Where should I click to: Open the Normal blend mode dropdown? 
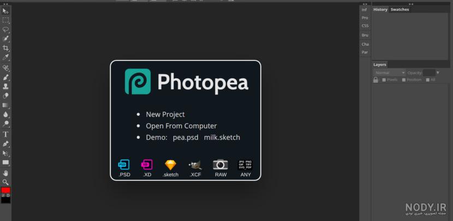tap(390, 73)
